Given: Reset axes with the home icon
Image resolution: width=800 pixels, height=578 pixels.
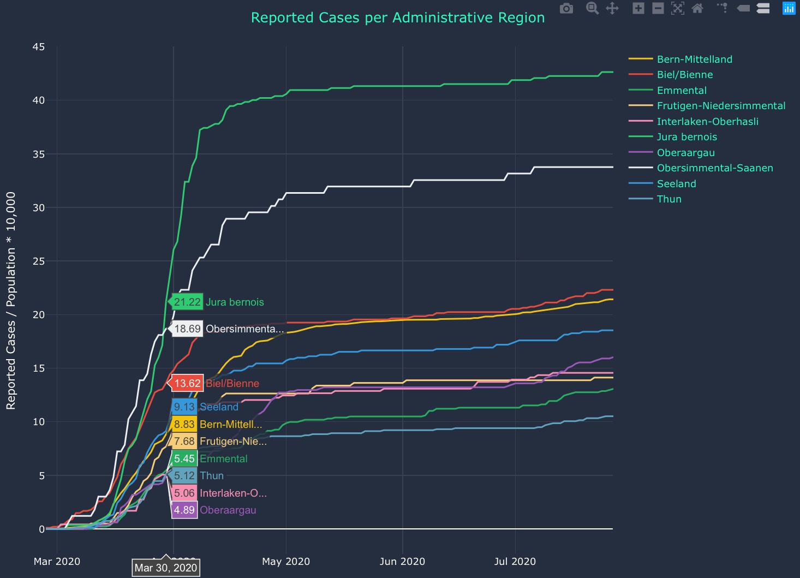Looking at the screenshot, I should coord(697,8).
